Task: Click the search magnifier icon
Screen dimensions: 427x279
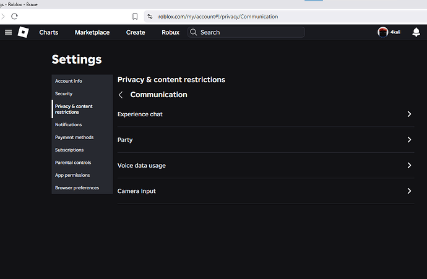Action: click(x=194, y=32)
